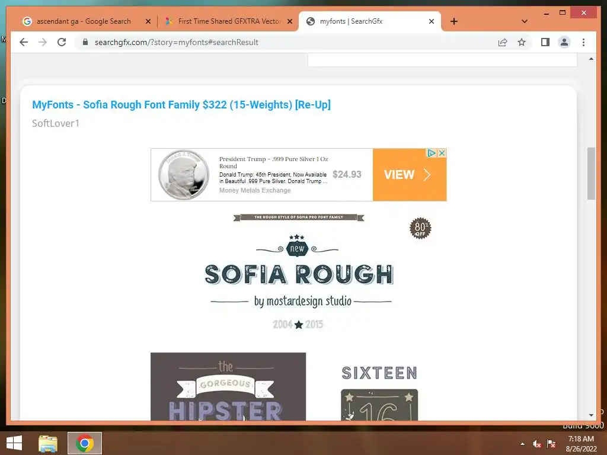The image size is (607, 455).
Task: Bookmark this tab with the star icon
Action: [x=522, y=42]
